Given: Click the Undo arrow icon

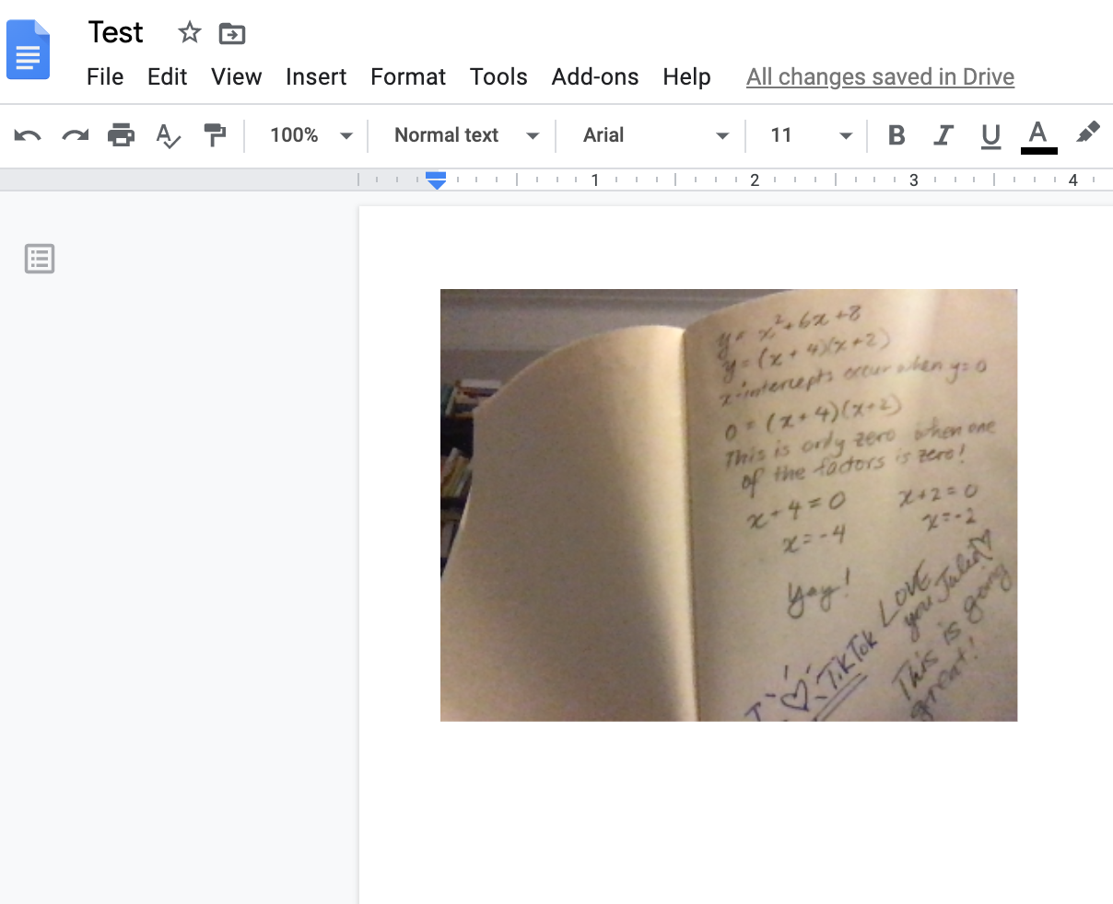Looking at the screenshot, I should click(x=28, y=135).
